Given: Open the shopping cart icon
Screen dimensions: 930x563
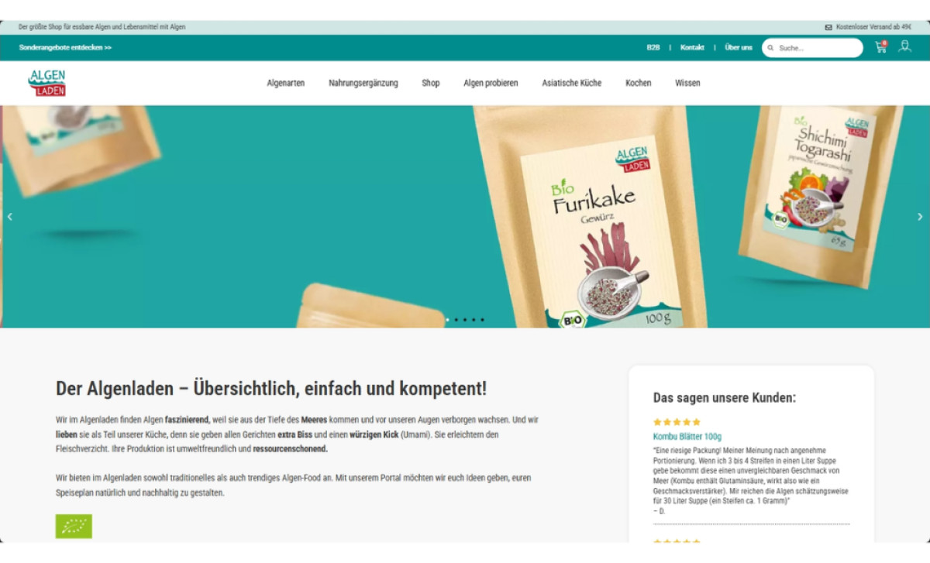Looking at the screenshot, I should (881, 46).
